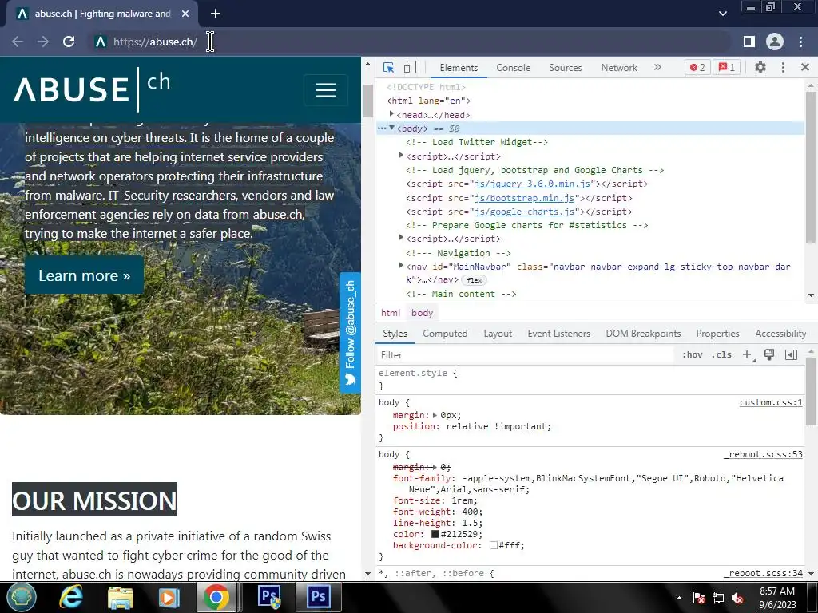Switch to the Console tab
818x613 pixels.
[x=514, y=68]
